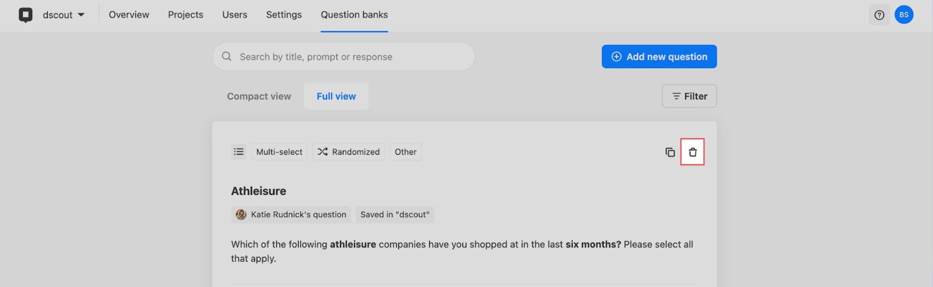This screenshot has width=933, height=287.
Task: Click the list icon beside Multi-select
Action: tap(238, 152)
